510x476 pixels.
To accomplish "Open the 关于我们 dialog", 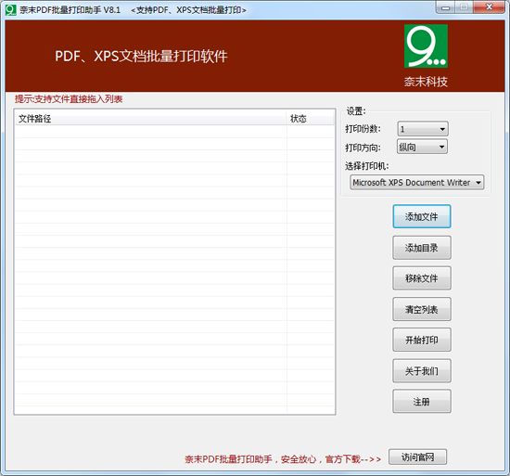I will tap(422, 370).
